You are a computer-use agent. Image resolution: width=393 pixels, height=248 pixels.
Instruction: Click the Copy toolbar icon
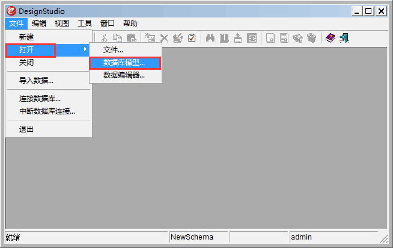117,38
